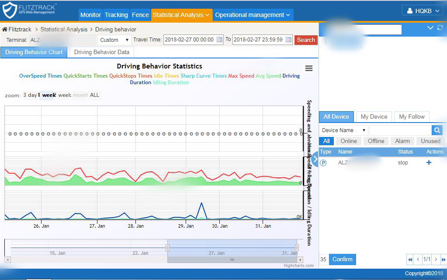
Task: Filter devices by Alarm status
Action: pyautogui.click(x=402, y=141)
